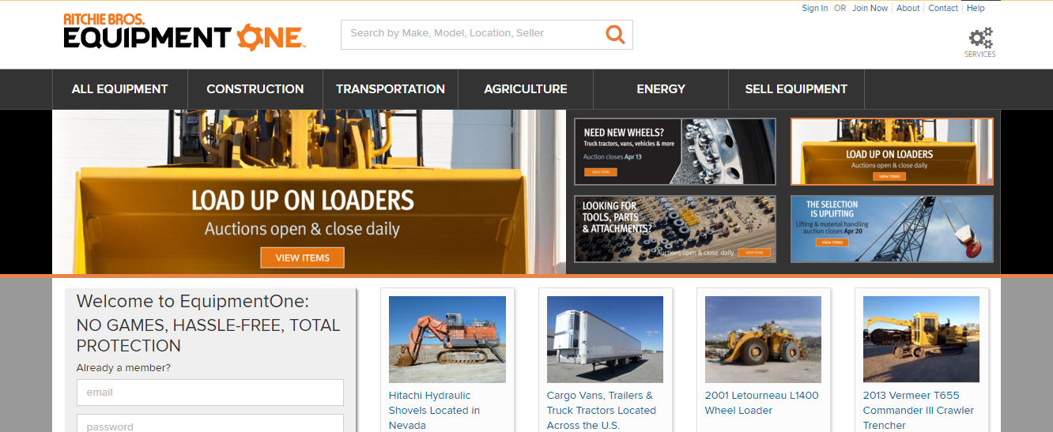The image size is (1053, 432).
Task: Select the Need New Wheels banner thumbnail
Action: (x=674, y=151)
